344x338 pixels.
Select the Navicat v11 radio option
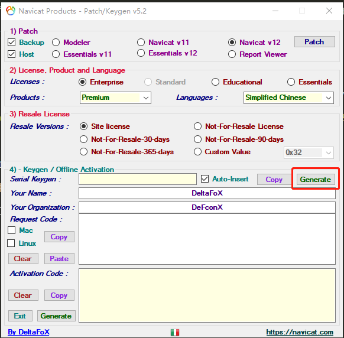[141, 43]
